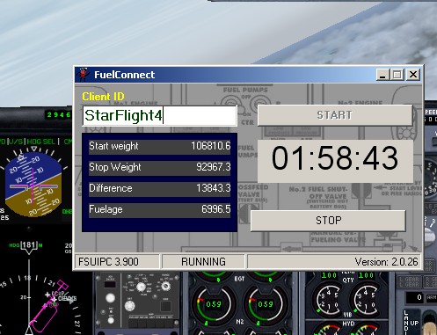Image resolution: width=437 pixels, height=335 pixels.
Task: Minimize the FuelConnect window
Action: 382,75
